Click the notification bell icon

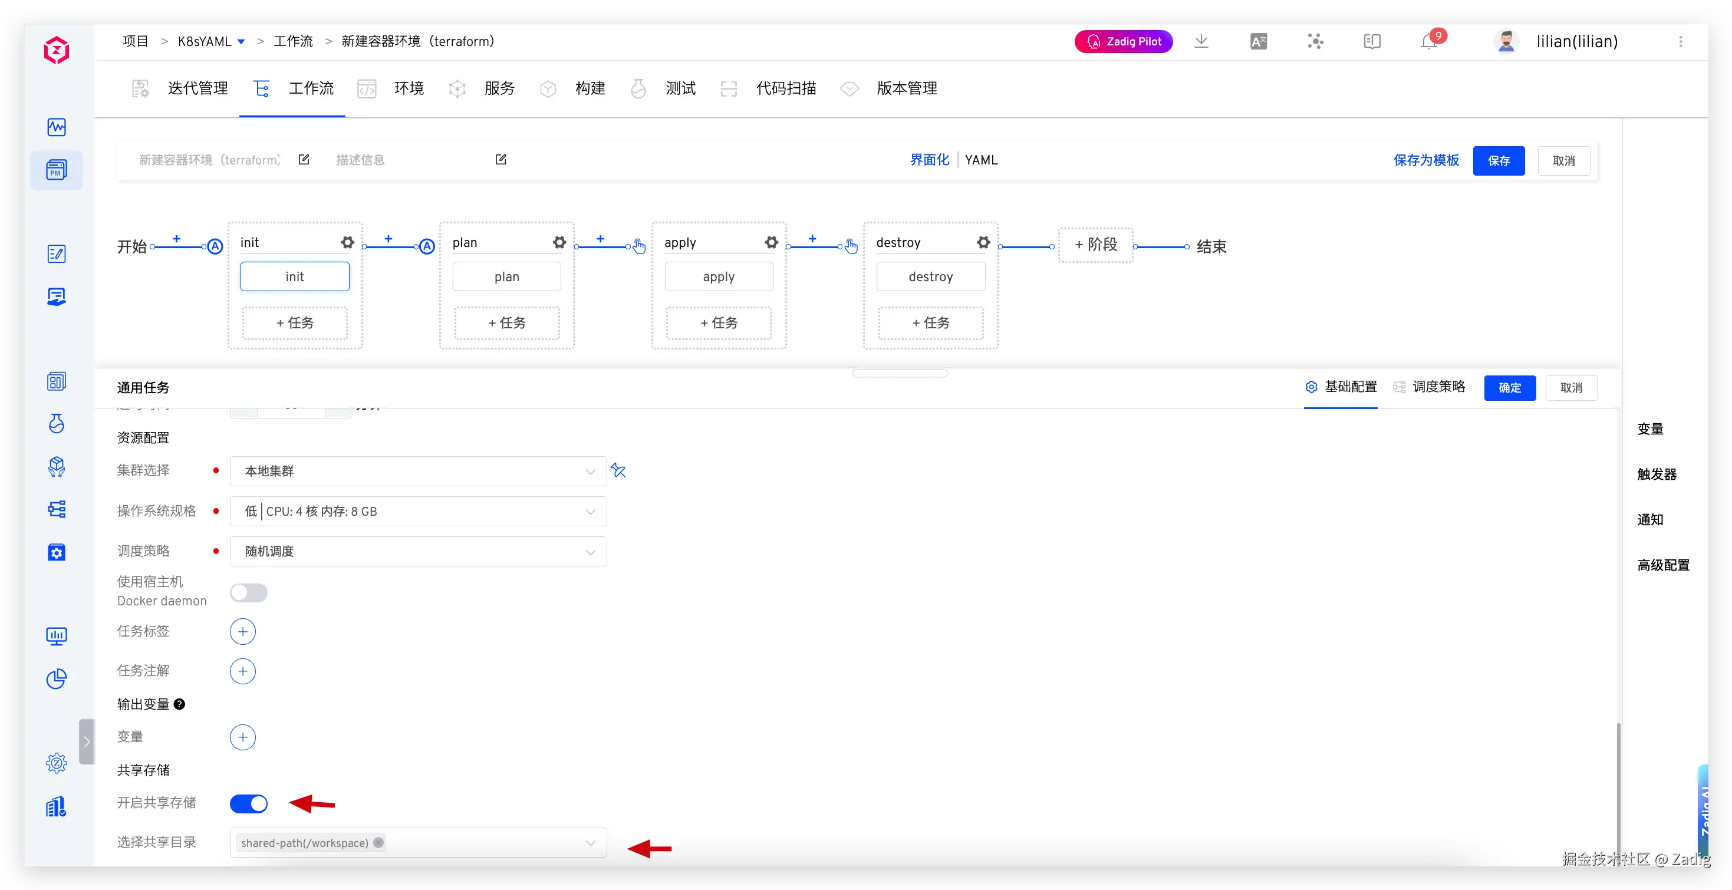click(1428, 42)
